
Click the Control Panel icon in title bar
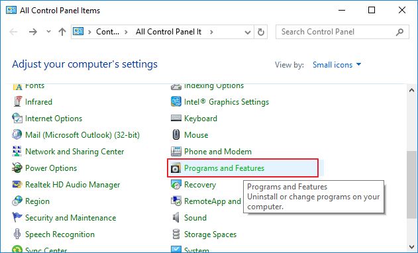coord(11,10)
